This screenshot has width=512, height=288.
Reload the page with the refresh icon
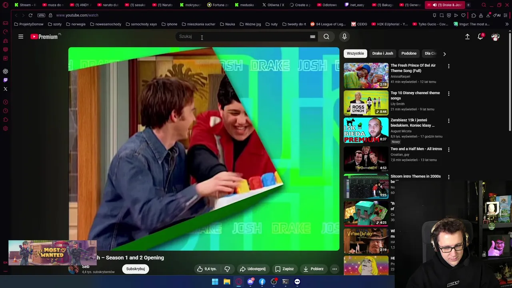pos(30,15)
